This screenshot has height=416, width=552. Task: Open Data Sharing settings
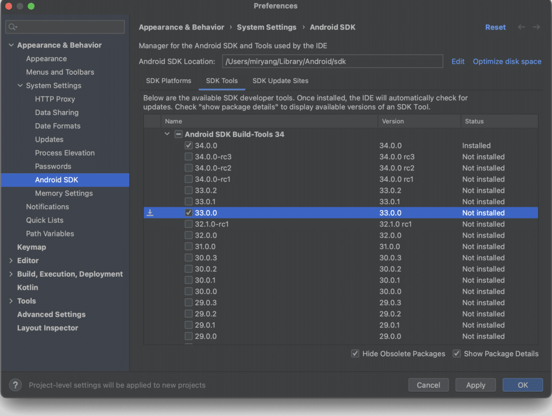click(x=57, y=112)
